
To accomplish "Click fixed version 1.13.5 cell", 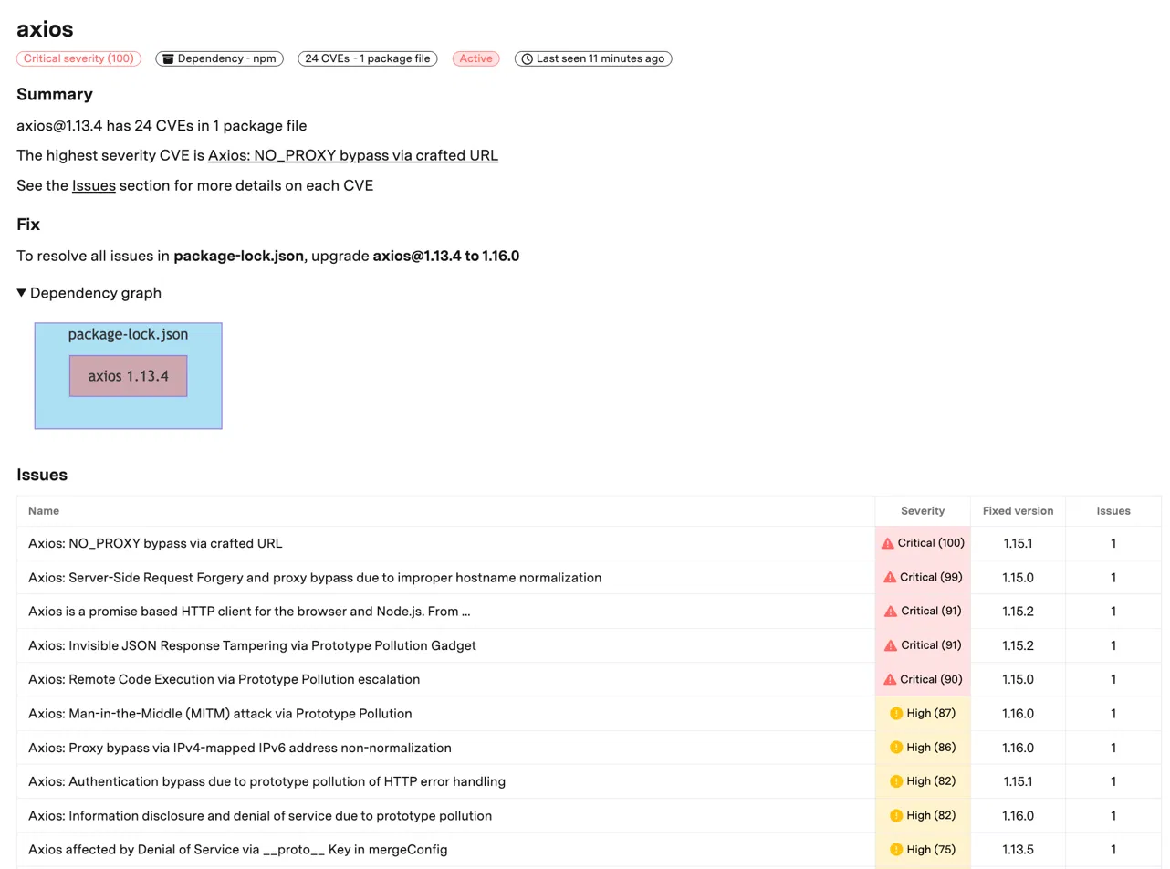I will pyautogui.click(x=1018, y=850).
